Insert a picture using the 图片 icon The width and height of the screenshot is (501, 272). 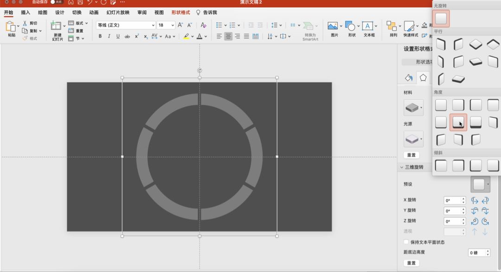coord(333,26)
